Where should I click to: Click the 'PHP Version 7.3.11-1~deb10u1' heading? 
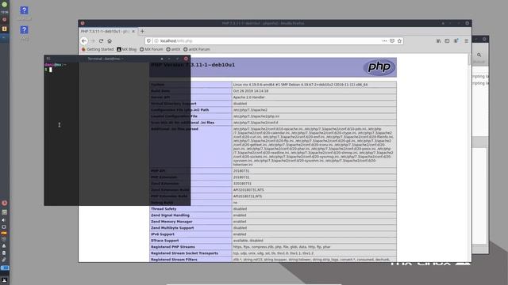click(193, 65)
